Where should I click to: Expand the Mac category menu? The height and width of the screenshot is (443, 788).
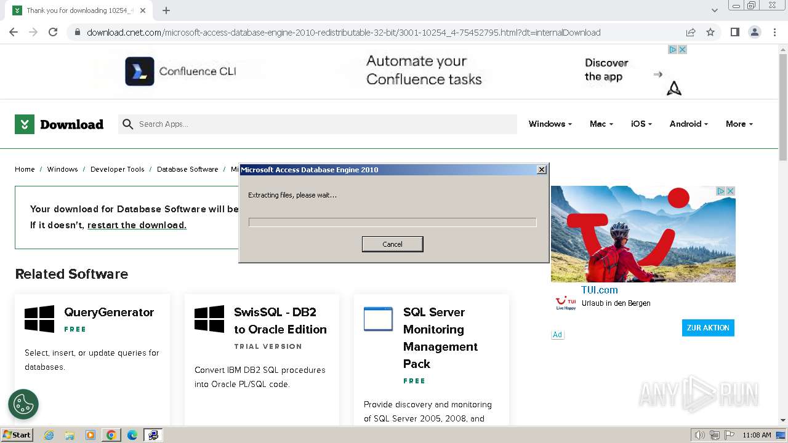(601, 124)
